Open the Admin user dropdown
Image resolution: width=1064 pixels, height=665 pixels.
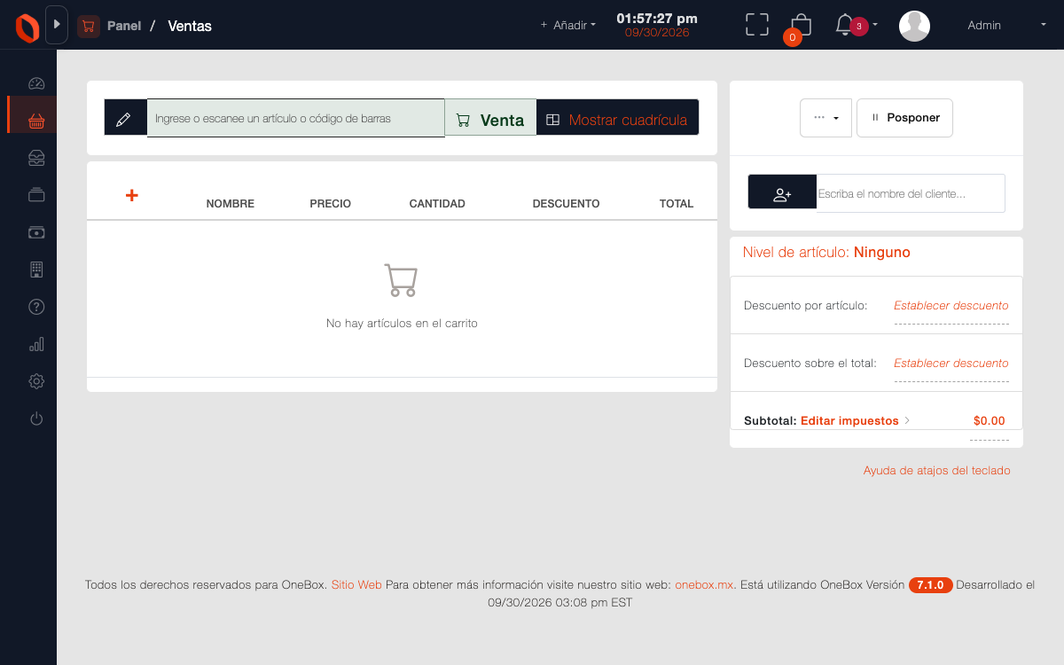coord(1007,25)
